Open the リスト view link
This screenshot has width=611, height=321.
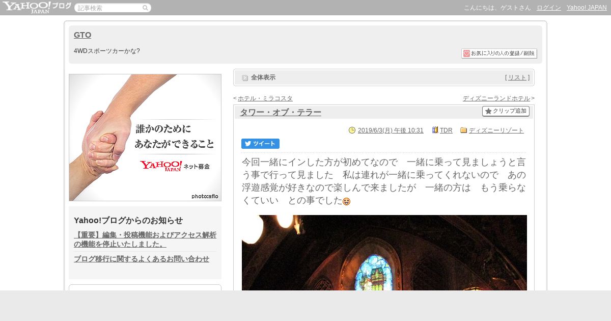[517, 77]
